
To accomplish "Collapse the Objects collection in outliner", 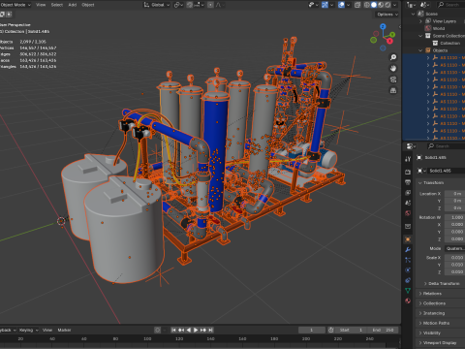I will coord(420,50).
